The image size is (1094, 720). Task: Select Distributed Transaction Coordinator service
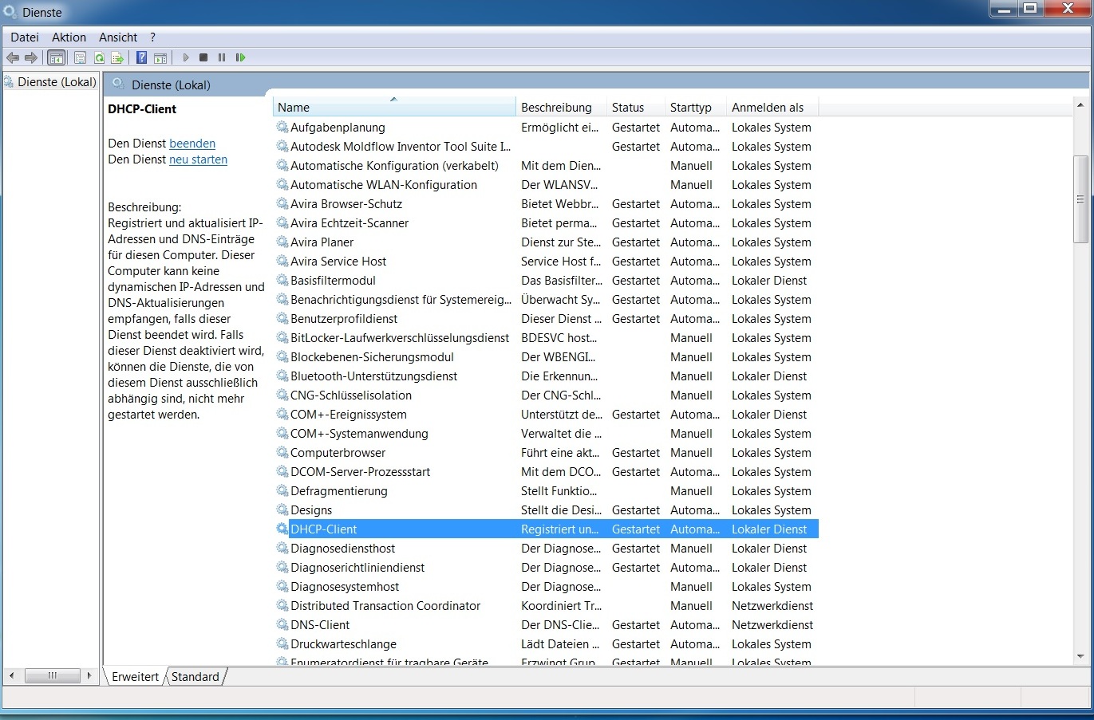pyautogui.click(x=547, y=606)
